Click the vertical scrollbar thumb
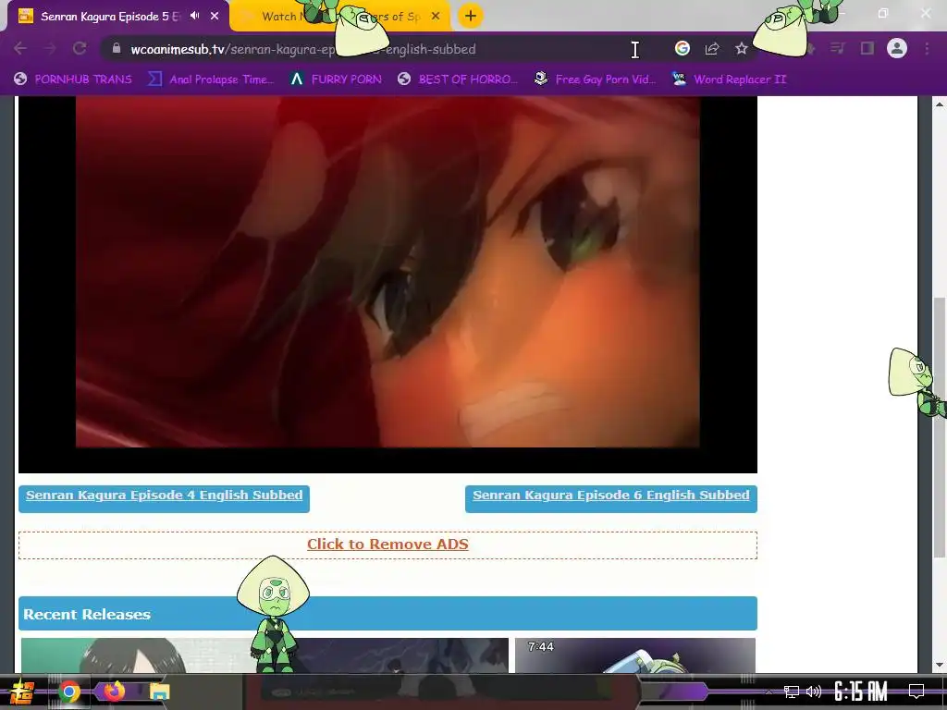This screenshot has width=947, height=710. [940, 427]
